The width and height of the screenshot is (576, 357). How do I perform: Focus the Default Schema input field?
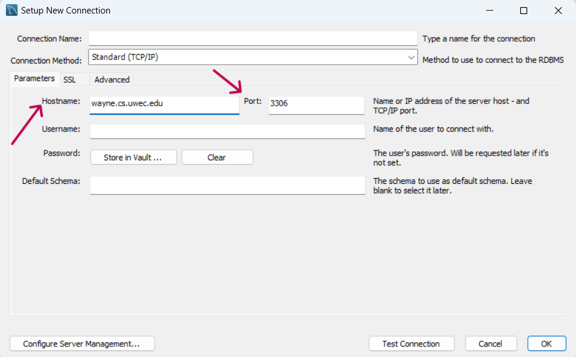coord(227,186)
